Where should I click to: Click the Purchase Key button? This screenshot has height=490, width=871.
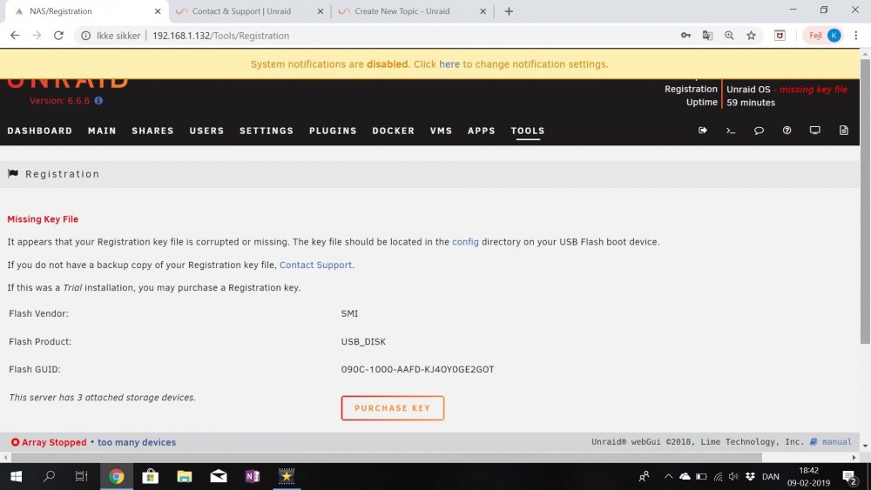pos(393,408)
